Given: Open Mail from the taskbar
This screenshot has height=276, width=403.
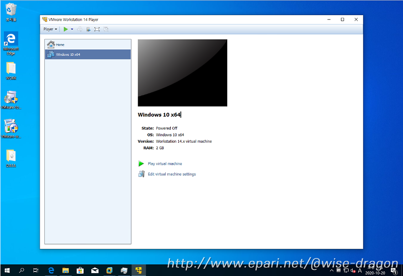Looking at the screenshot, I should pyautogui.click(x=95, y=270).
